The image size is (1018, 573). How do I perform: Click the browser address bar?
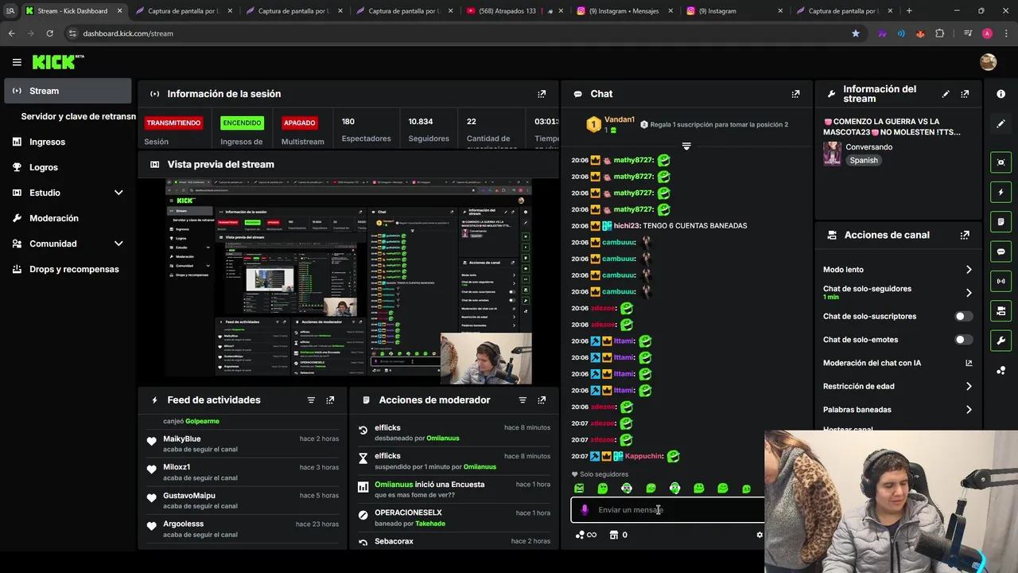pos(461,33)
